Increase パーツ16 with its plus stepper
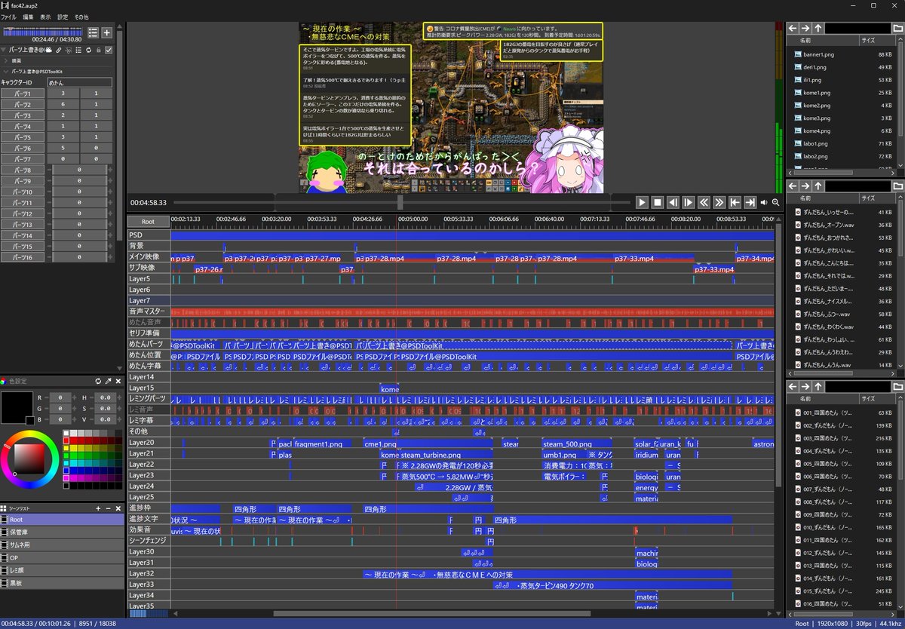The height and width of the screenshot is (629, 905). point(109,258)
